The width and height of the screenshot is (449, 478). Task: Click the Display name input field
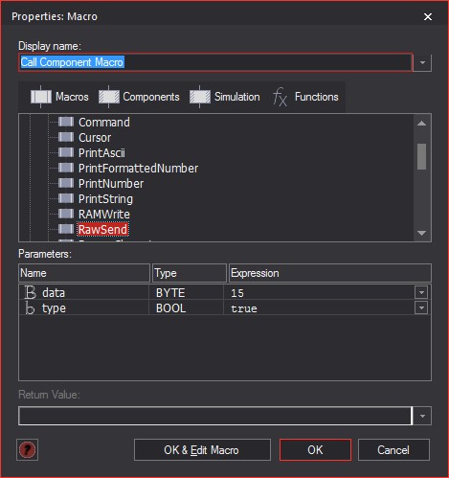(215, 62)
